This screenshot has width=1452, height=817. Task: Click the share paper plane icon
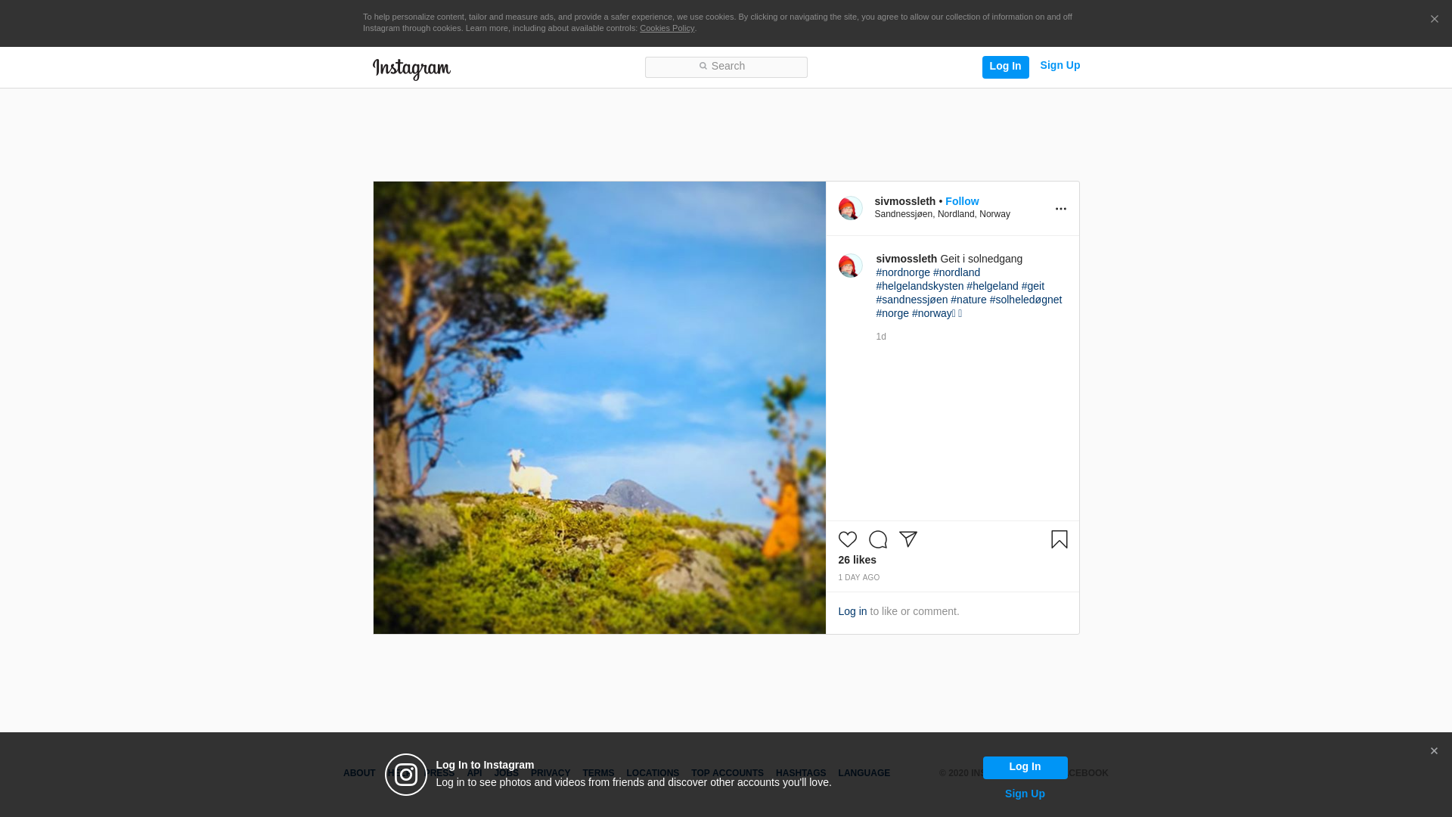coord(907,539)
